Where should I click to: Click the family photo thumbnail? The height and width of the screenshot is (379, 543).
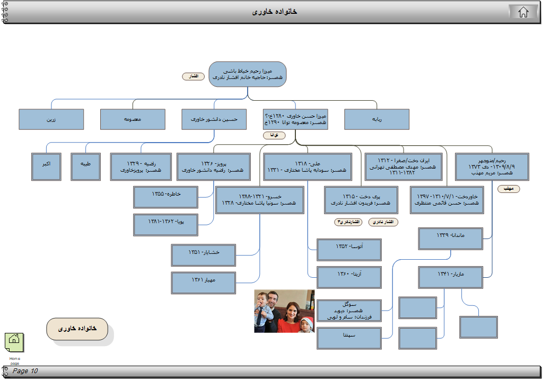pos(284,311)
